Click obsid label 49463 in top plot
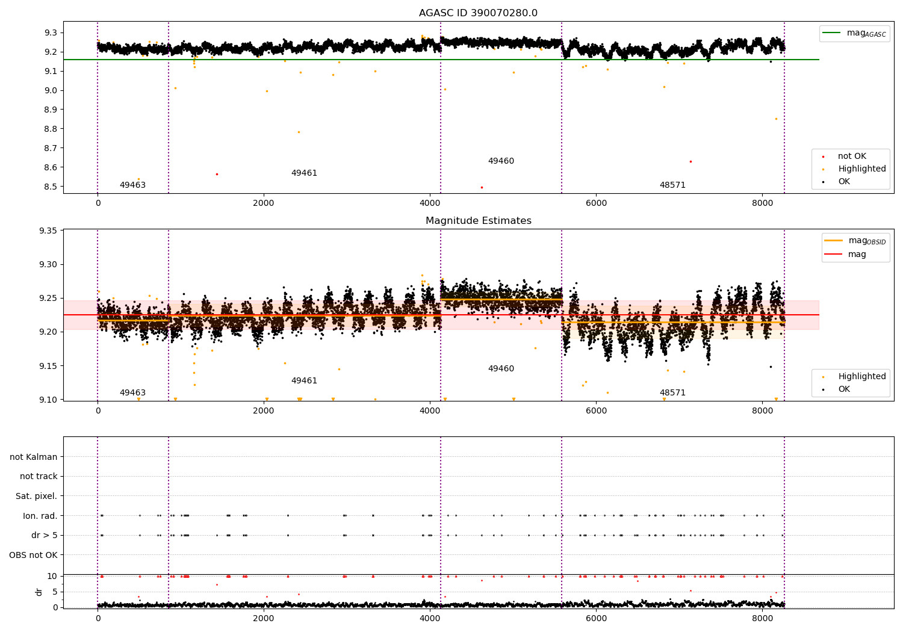This screenshot has width=903, height=632. tap(132, 185)
